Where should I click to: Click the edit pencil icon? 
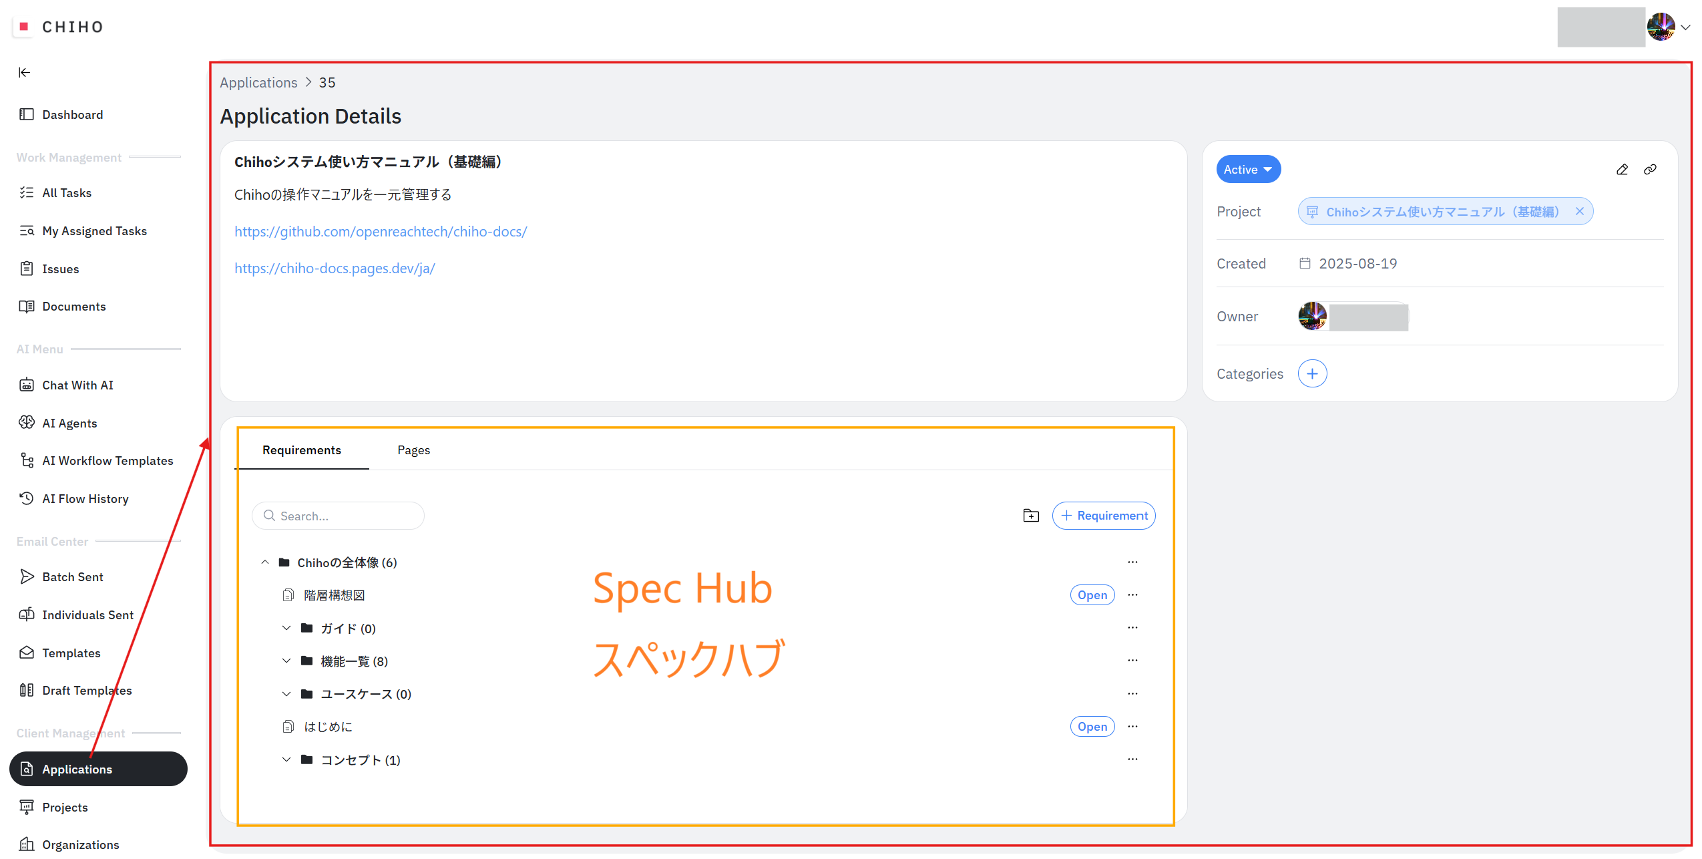(x=1622, y=170)
